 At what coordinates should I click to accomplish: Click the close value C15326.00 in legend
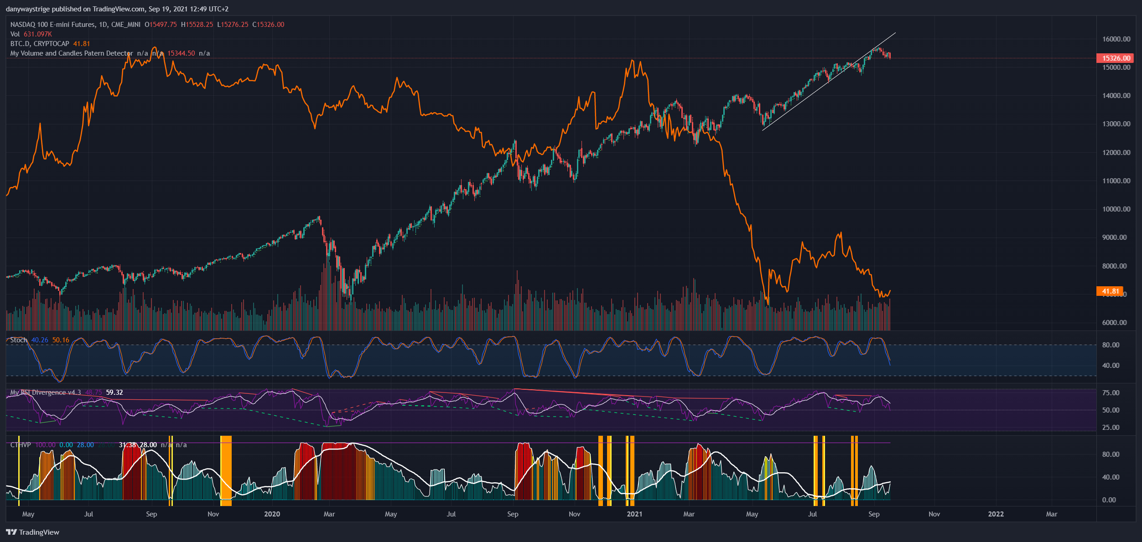268,25
